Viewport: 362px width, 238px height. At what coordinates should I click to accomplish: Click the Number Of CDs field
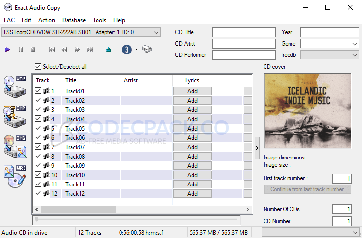tap(342, 209)
